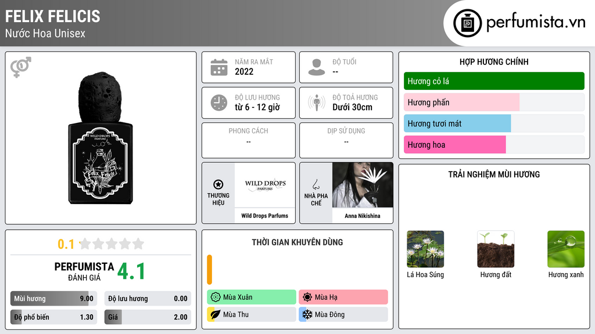Click the Phong cách card
Viewport: 595px width, 334px height.
pos(249,140)
